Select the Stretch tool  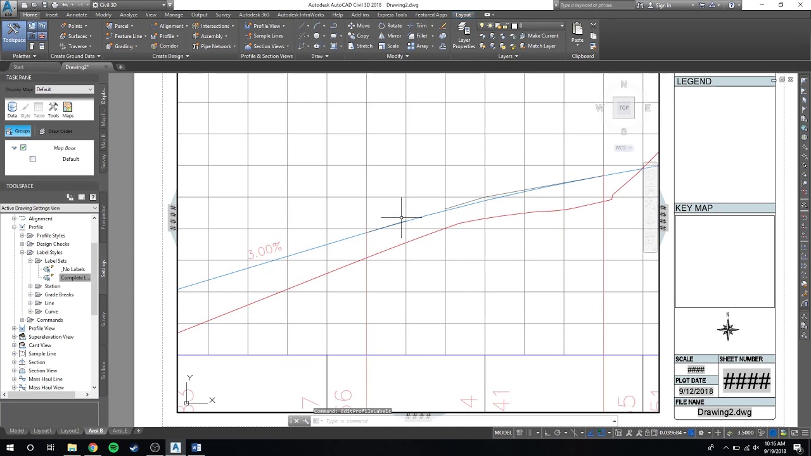tap(360, 46)
